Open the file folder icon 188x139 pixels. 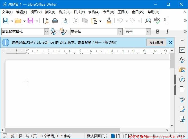tap(18, 21)
